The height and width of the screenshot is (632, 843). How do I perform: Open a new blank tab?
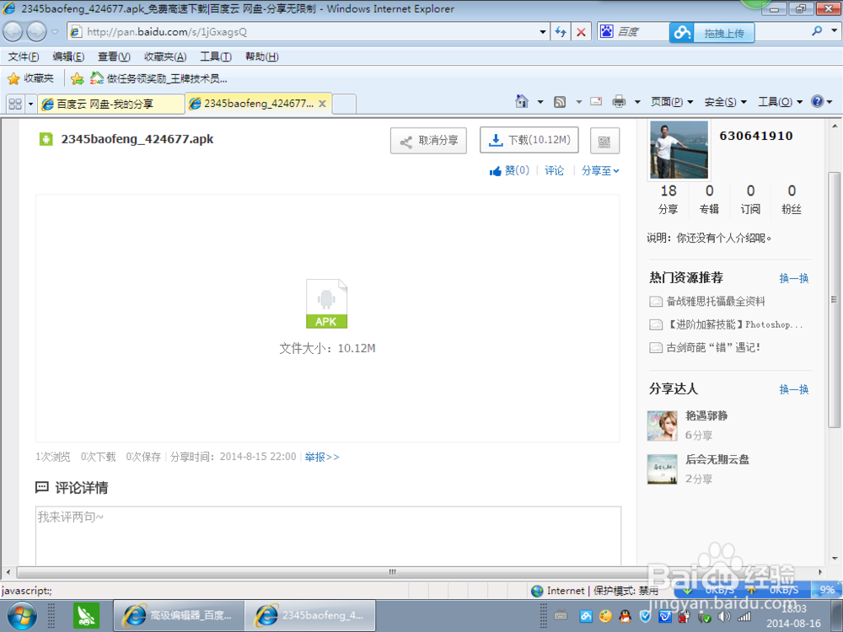(x=344, y=104)
